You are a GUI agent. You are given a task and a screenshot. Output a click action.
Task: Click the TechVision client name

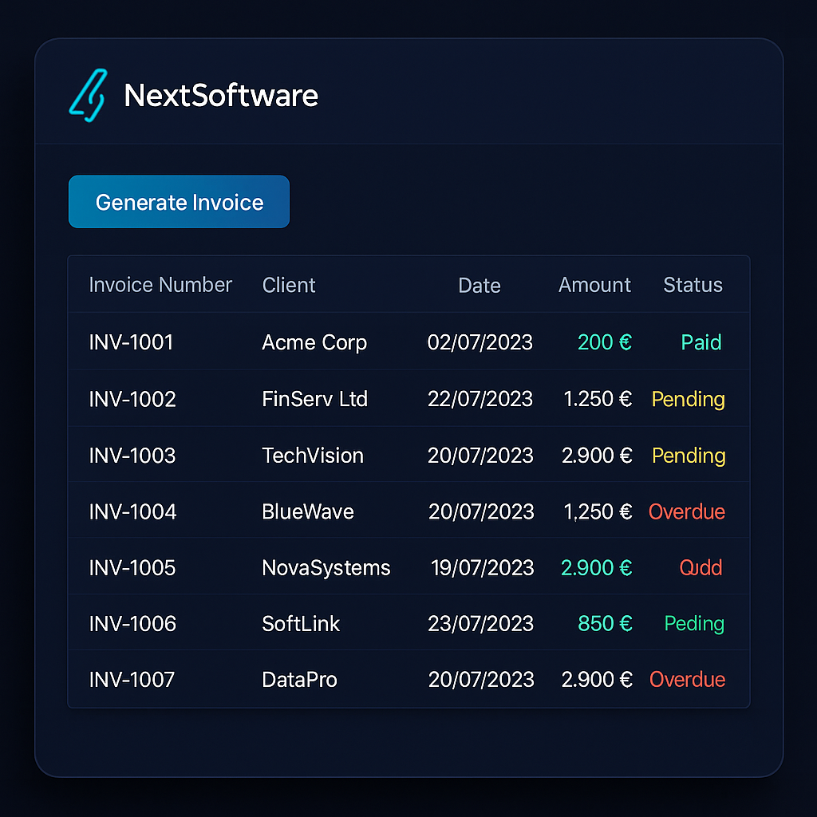pyautogui.click(x=313, y=456)
